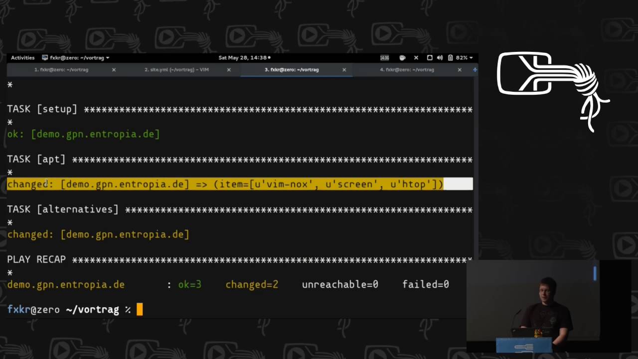Switch to tab 2 site.yml VIM
This screenshot has height=359, width=638.
coord(176,70)
